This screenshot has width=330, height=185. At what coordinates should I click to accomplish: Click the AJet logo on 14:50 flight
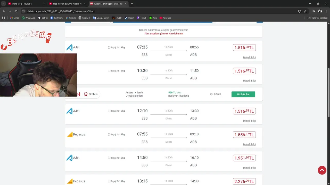click(x=69, y=158)
